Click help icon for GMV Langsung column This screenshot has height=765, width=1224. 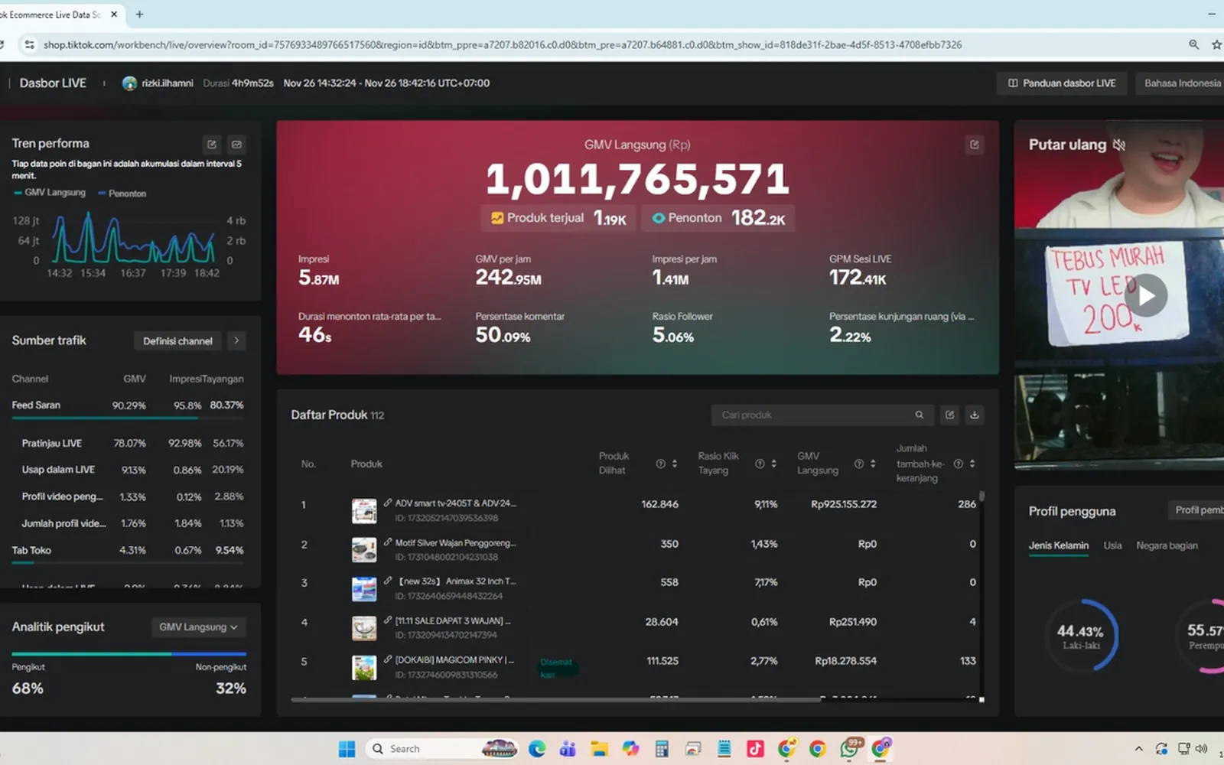859,464
